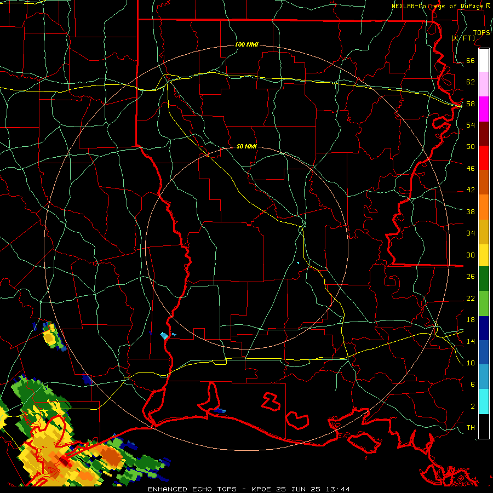
Task: Click the "26" legend value
Action: (471, 277)
